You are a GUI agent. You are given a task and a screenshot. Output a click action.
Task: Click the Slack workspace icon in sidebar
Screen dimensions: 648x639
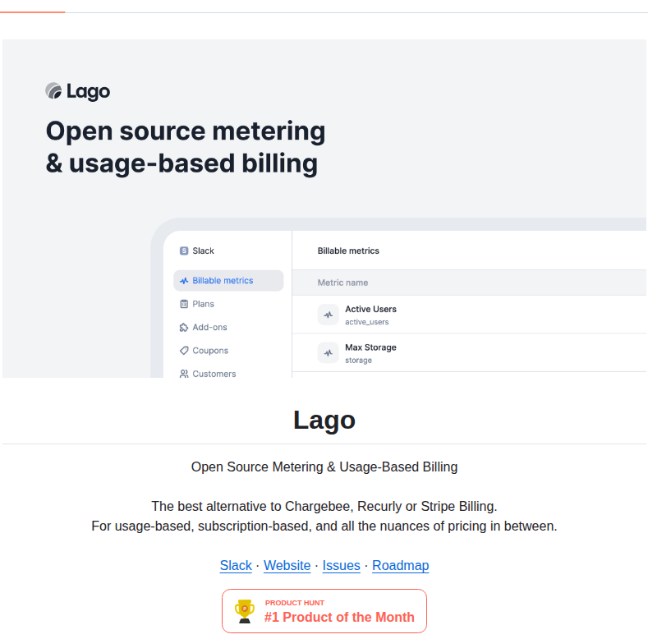pos(184,251)
